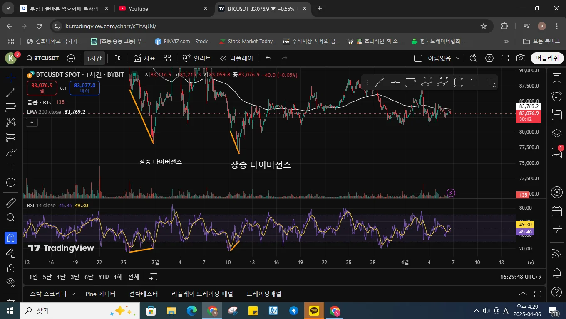The height and width of the screenshot is (319, 566).
Task: Choose the ruler measure tool
Action: pyautogui.click(x=11, y=203)
